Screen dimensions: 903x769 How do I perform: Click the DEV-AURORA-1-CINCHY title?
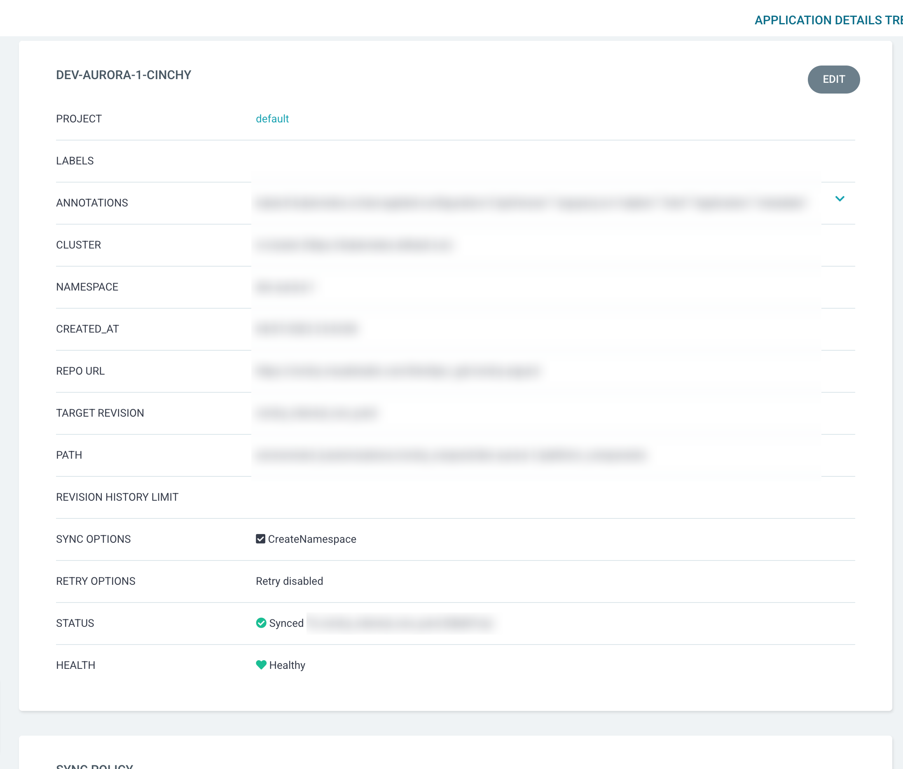click(123, 75)
